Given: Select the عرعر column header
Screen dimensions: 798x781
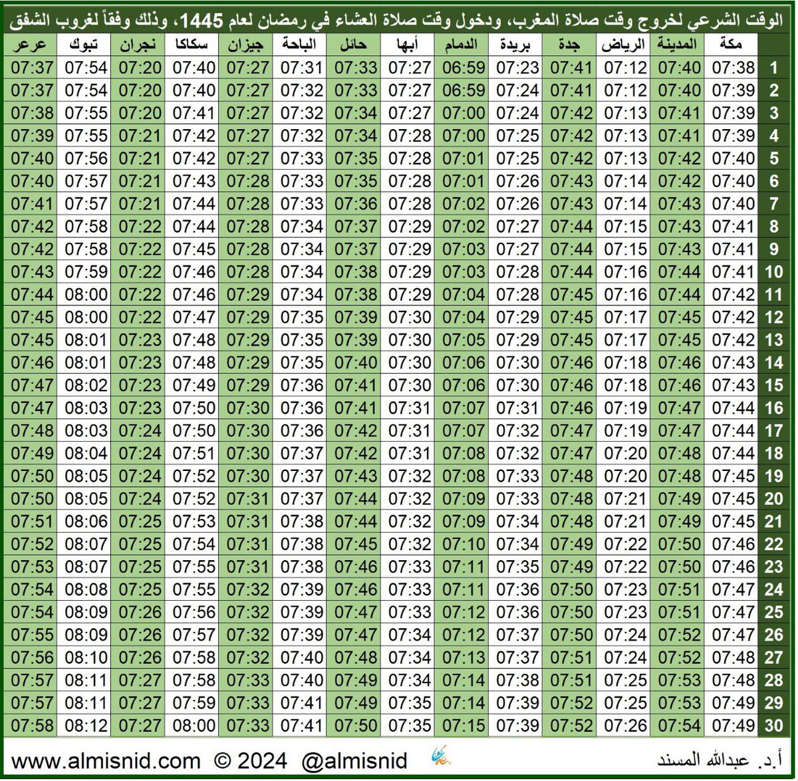Looking at the screenshot, I should coord(31,45).
